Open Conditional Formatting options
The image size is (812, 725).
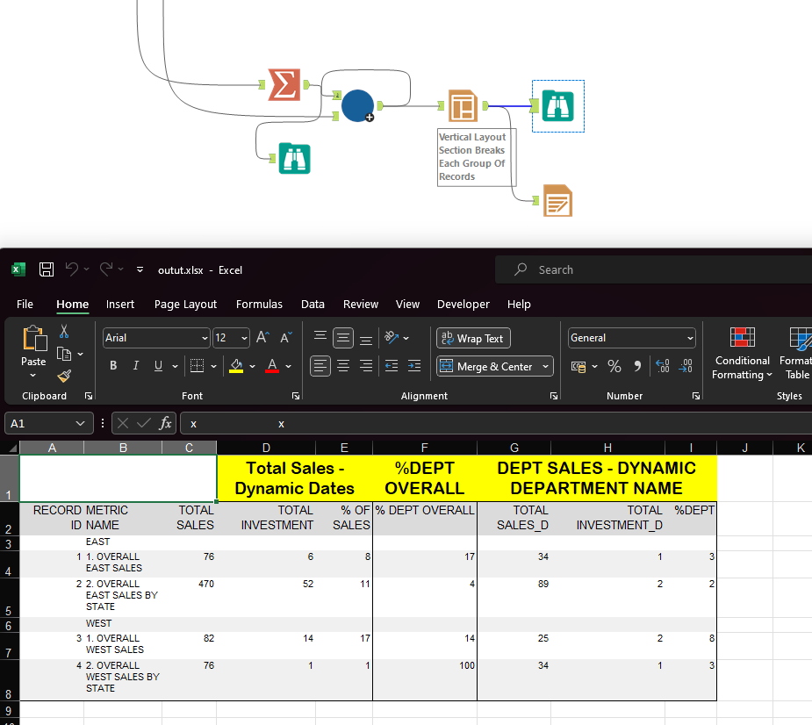741,355
